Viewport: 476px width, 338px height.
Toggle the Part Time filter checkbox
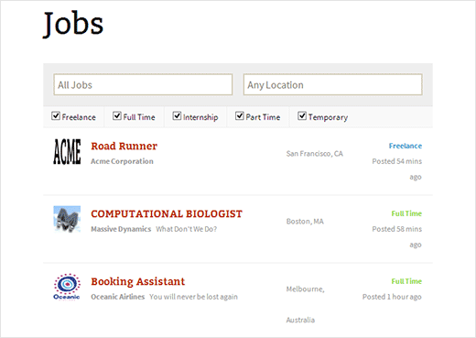tap(240, 116)
